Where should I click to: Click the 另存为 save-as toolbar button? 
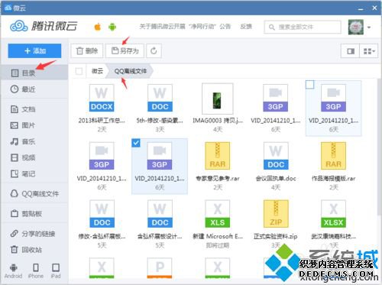pyautogui.click(x=125, y=51)
